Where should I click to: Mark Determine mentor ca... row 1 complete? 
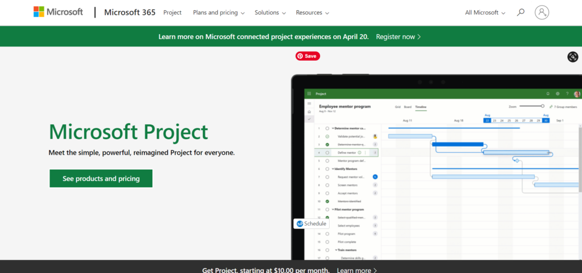coord(327,128)
